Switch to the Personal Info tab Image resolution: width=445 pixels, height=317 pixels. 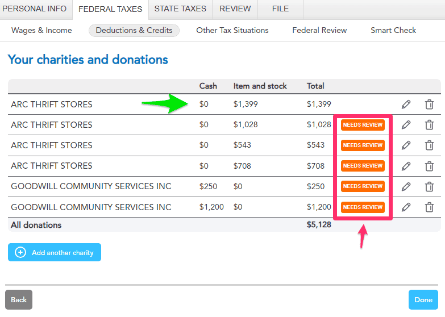35,9
